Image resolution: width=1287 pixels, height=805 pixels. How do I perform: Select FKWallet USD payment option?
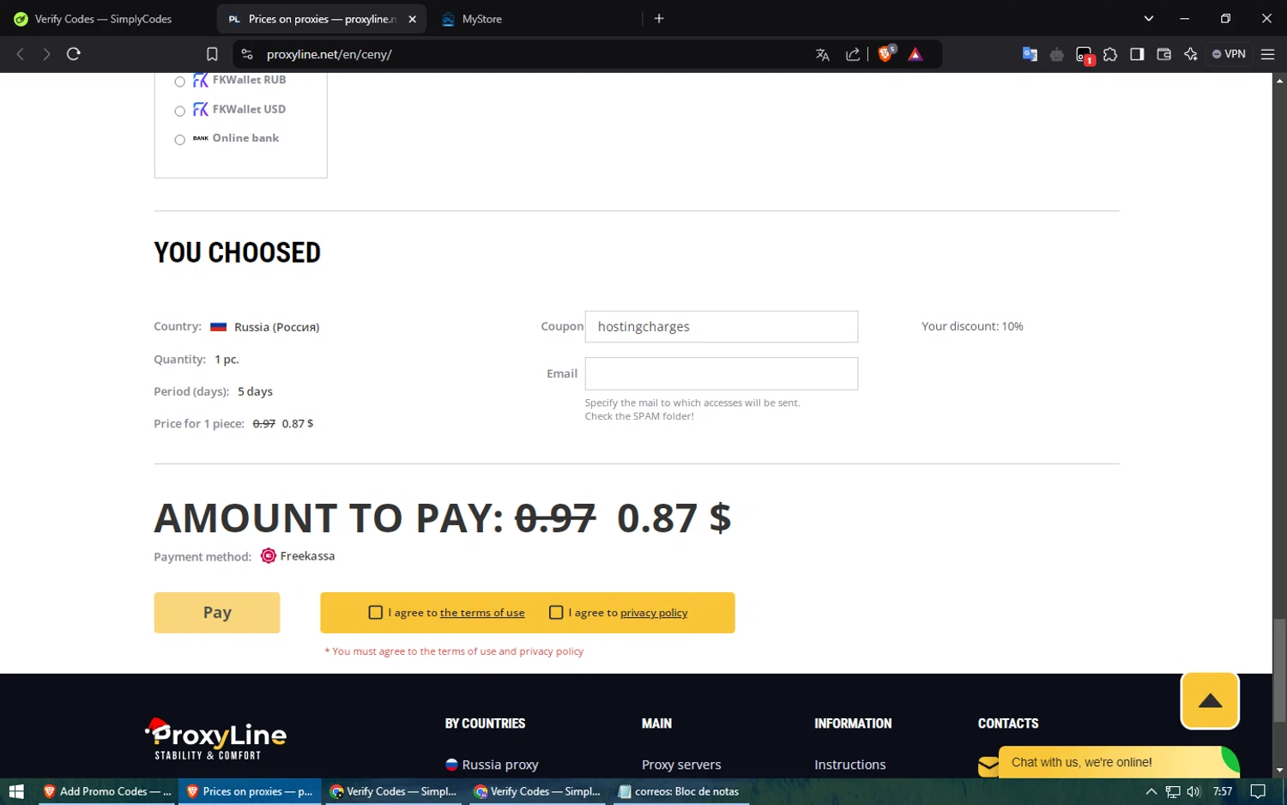pyautogui.click(x=179, y=111)
